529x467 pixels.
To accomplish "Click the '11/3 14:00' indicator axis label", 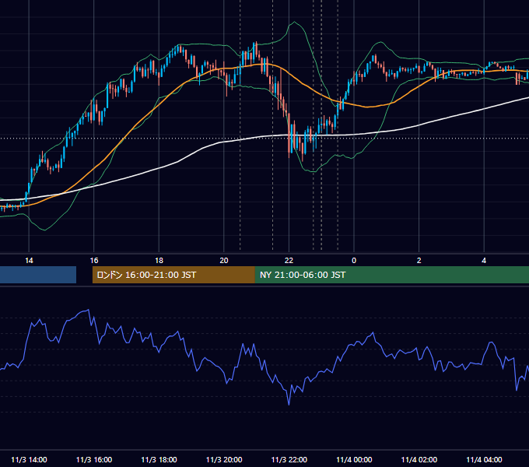I will coord(29,459).
